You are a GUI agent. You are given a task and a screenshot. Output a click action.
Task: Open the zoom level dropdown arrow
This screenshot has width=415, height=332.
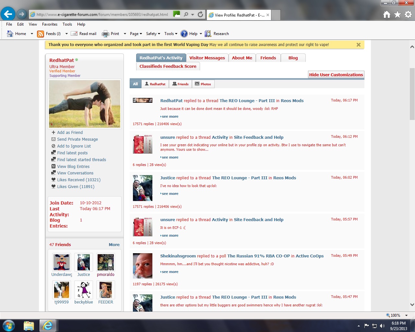tap(406, 315)
